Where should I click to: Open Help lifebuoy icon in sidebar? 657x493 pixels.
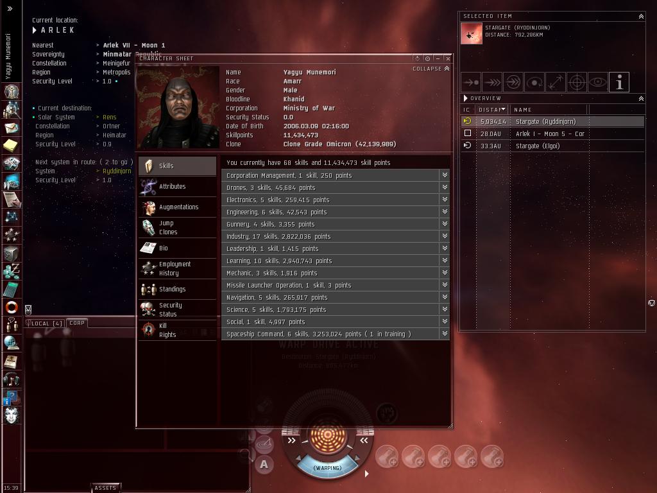coord(12,307)
